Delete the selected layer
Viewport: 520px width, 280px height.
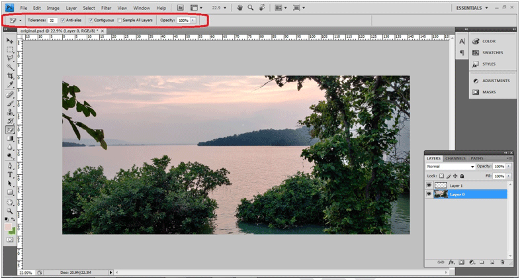(x=502, y=262)
